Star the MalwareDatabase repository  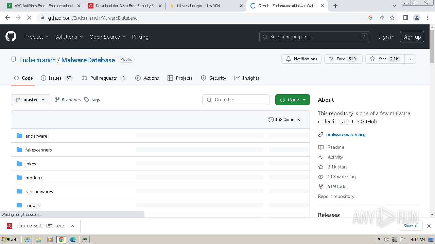click(x=385, y=59)
